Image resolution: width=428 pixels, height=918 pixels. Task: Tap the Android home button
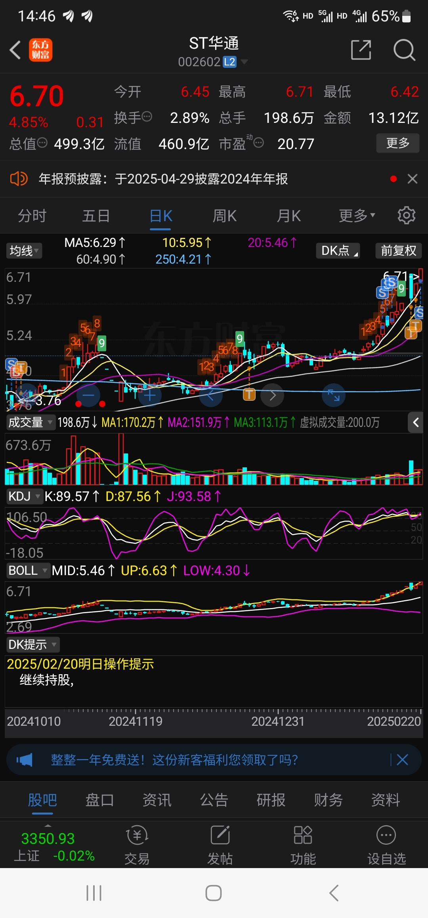click(x=214, y=893)
